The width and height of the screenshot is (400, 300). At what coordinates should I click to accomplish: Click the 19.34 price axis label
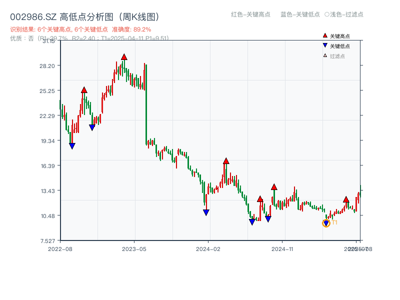click(50, 141)
